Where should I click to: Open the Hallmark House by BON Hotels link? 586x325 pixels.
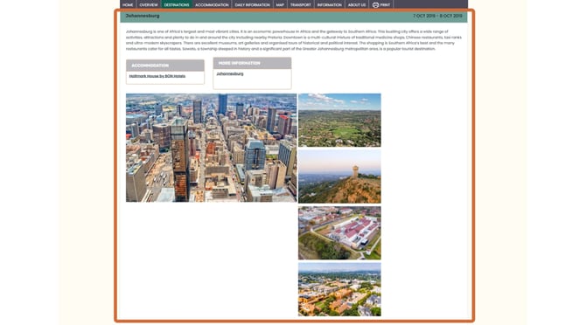pyautogui.click(x=157, y=76)
